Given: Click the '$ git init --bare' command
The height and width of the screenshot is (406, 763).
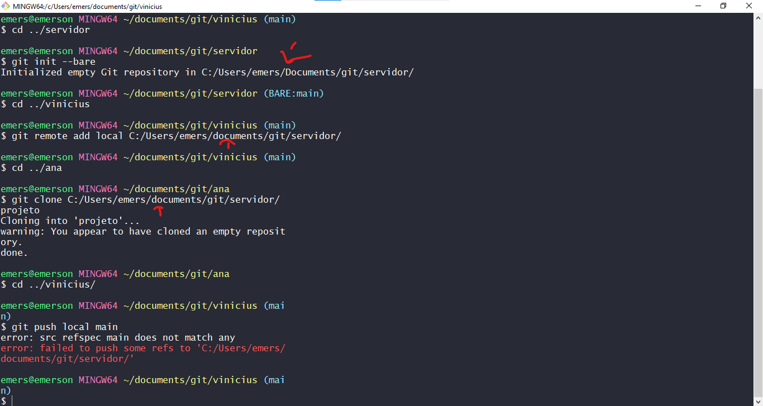Looking at the screenshot, I should point(48,61).
